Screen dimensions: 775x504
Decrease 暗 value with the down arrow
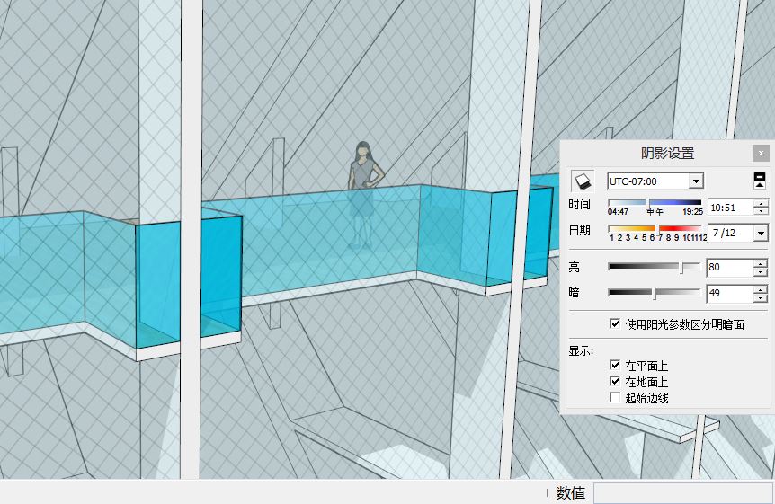(761, 298)
